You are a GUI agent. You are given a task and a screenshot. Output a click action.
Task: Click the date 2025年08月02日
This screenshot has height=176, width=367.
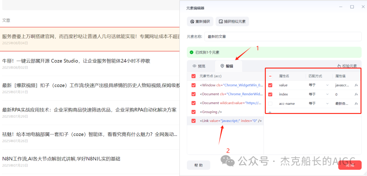click(x=15, y=67)
